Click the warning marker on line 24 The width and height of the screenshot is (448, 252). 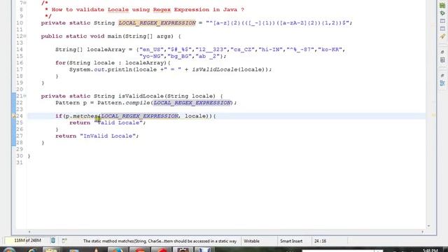pos(13,116)
